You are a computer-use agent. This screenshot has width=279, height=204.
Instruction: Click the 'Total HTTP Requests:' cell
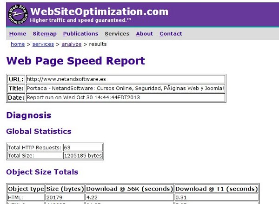[34, 147]
